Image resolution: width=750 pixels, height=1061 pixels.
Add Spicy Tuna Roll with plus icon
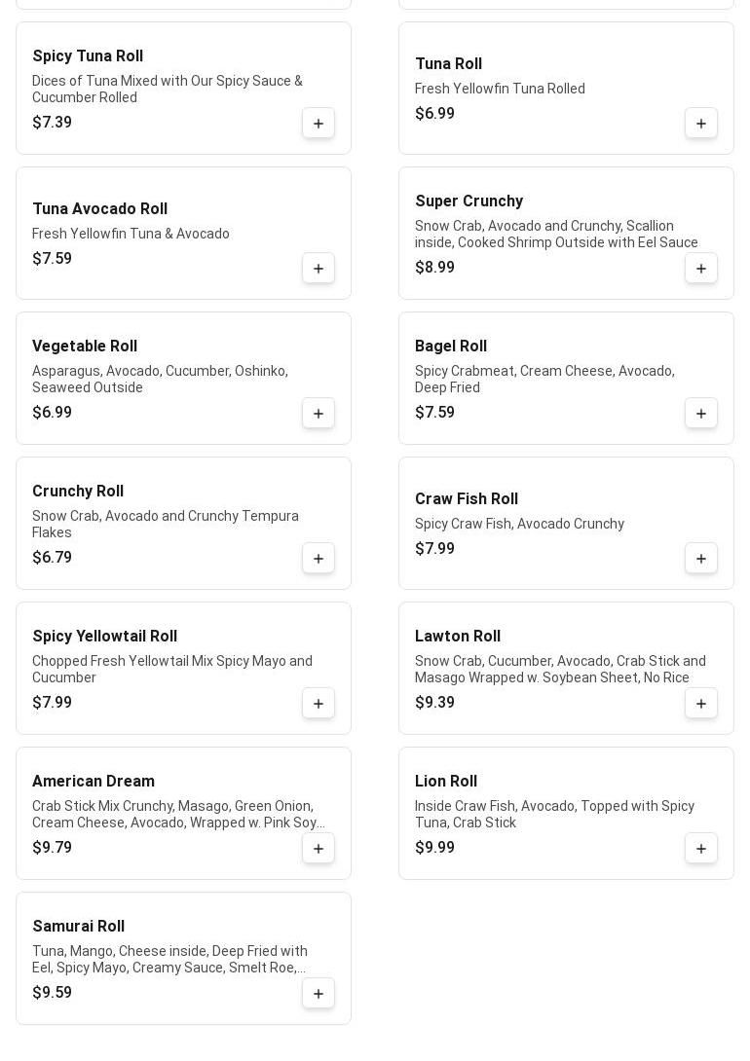[x=319, y=124]
